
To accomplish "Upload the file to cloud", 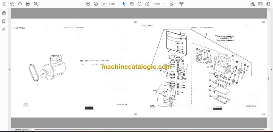I will point(20,4).
